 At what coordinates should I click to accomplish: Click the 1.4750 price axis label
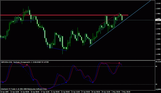[x=158, y=29]
